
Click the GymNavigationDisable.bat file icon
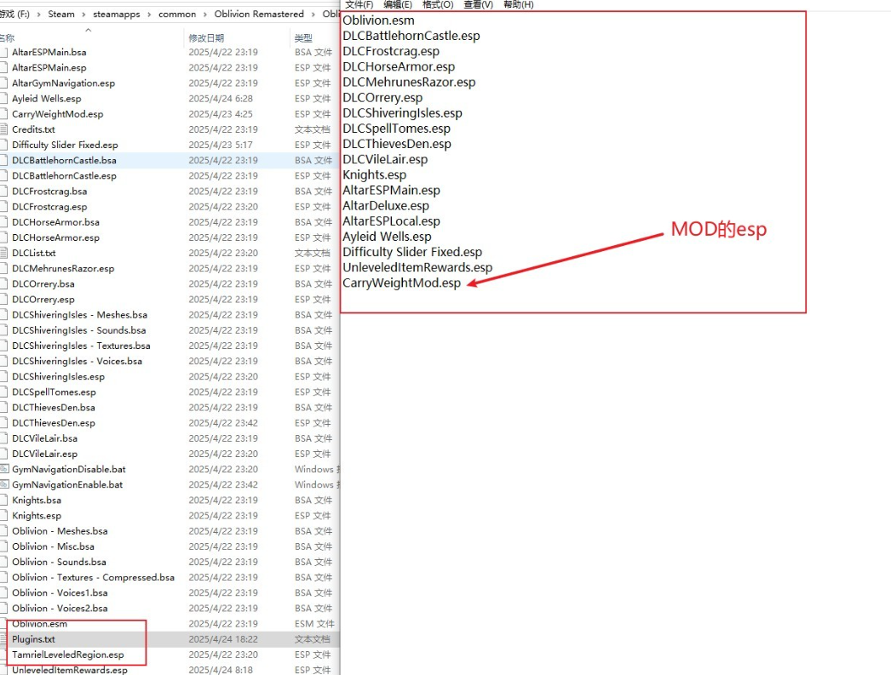point(4,469)
